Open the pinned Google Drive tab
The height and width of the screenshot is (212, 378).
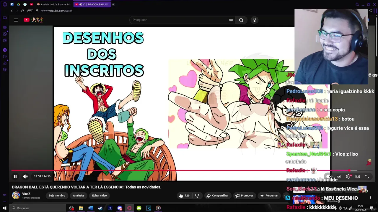(x=18, y=4)
